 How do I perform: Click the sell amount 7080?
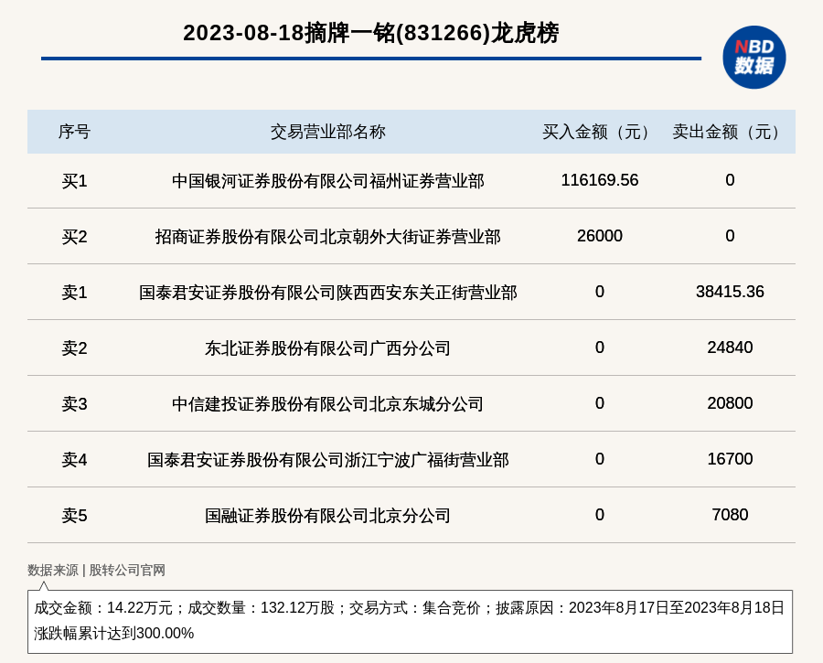tap(730, 515)
